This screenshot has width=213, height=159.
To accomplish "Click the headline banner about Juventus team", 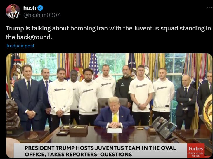I will [x=101, y=151].
